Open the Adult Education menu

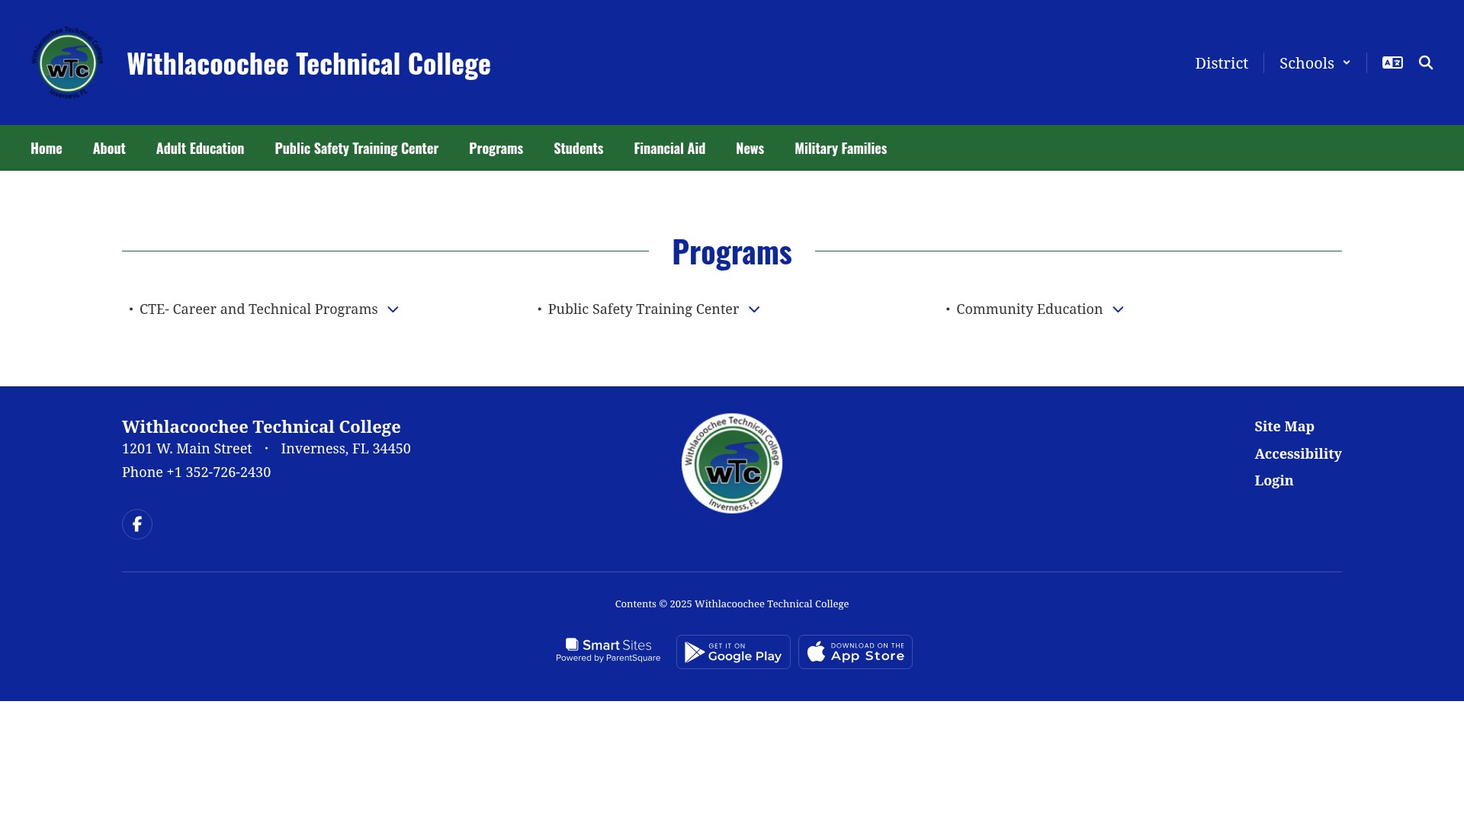coord(200,148)
